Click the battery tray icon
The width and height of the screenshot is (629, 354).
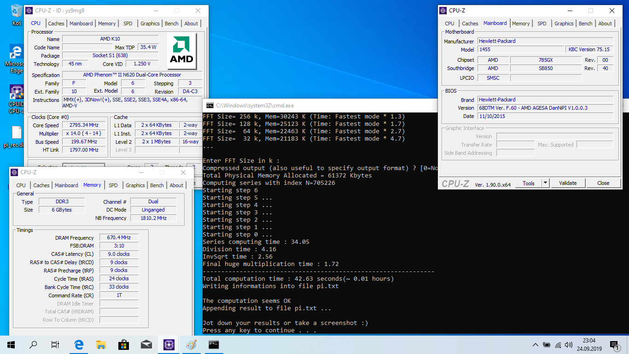[547, 344]
